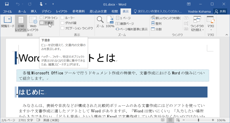Viewport: 230px width, 123px height.
Task: Open the Undo history dropdown arrow
Action: 23,4
